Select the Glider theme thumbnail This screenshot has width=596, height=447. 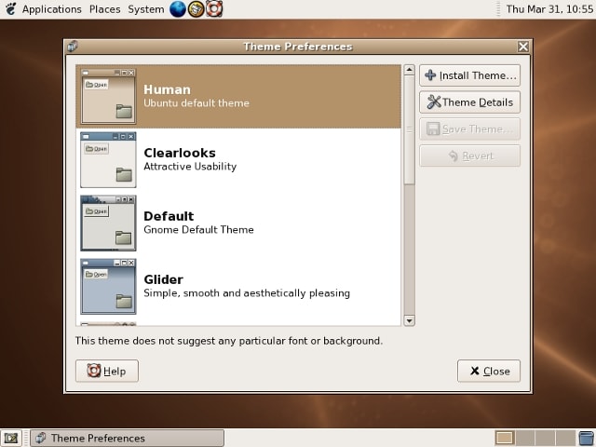108,287
